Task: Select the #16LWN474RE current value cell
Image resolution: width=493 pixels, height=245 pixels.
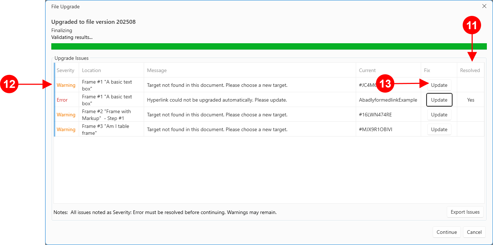Action: (x=375, y=115)
